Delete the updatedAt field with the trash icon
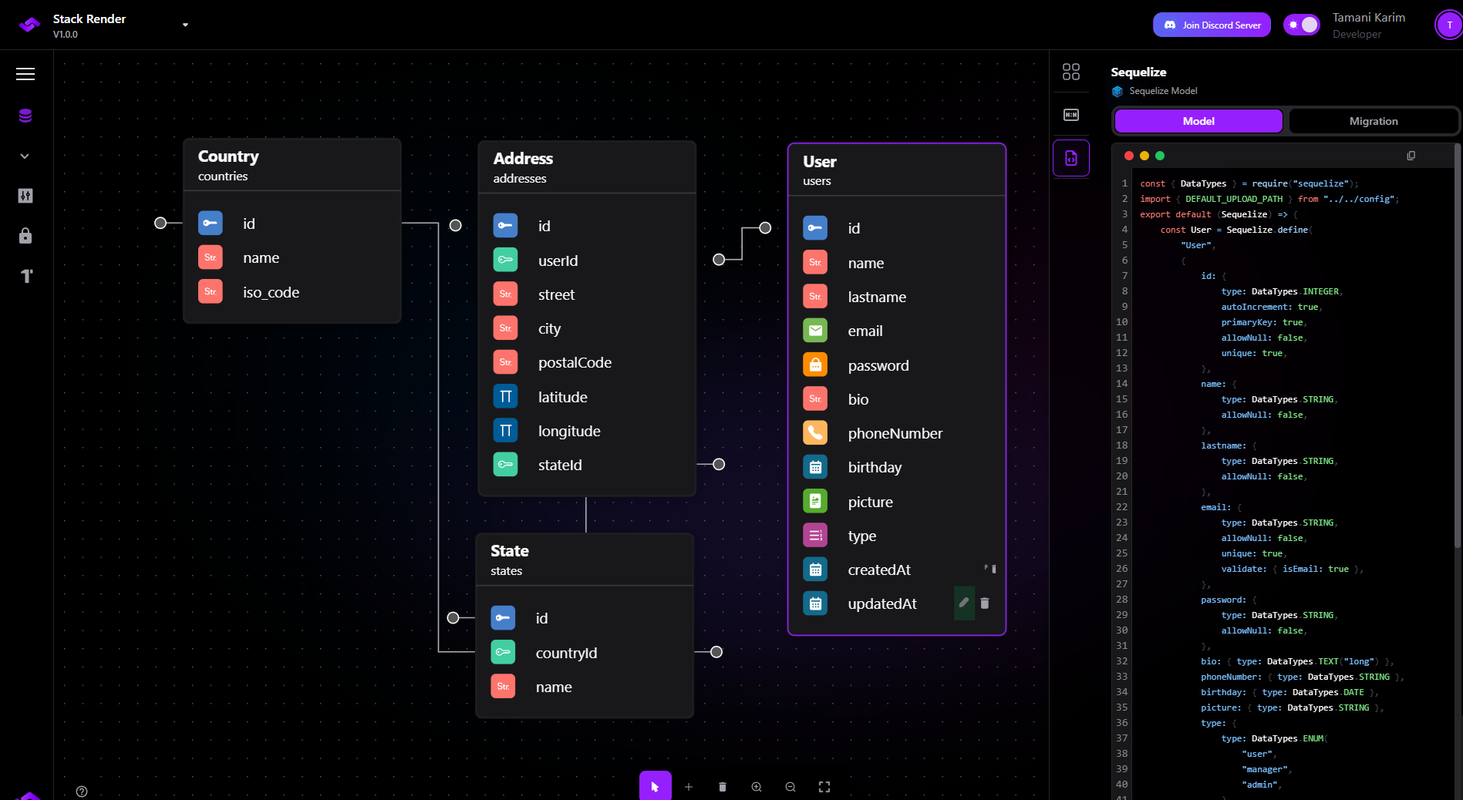Screen dimensions: 1463x800 [985, 603]
